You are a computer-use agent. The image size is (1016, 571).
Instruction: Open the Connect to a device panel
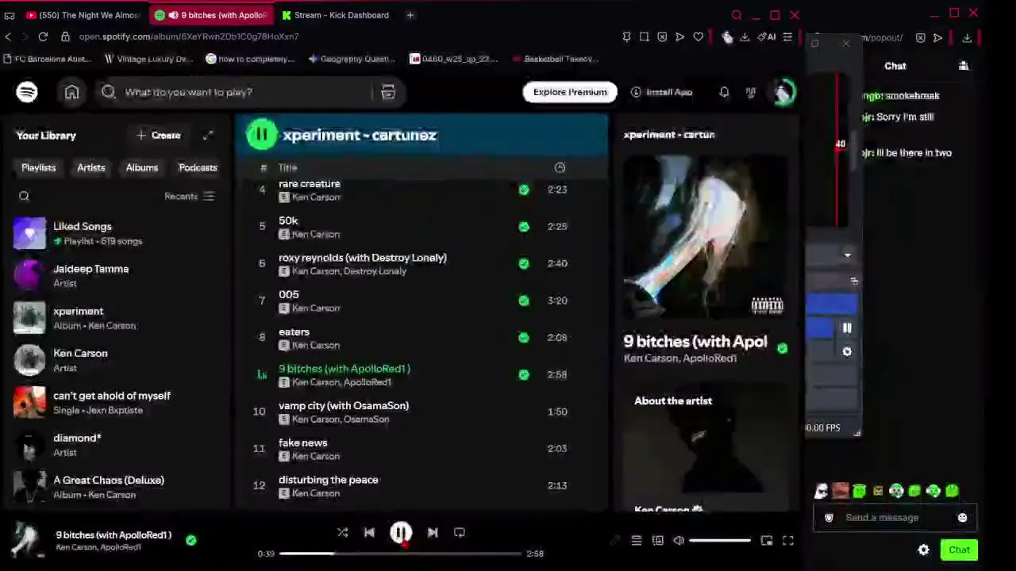(658, 541)
